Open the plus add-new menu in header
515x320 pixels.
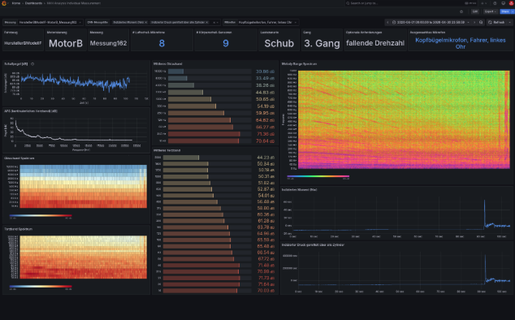click(x=483, y=3)
